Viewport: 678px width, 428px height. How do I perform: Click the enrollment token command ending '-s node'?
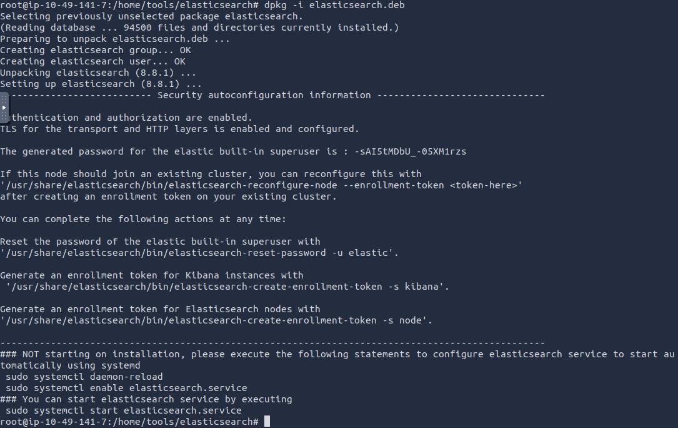[216, 320]
